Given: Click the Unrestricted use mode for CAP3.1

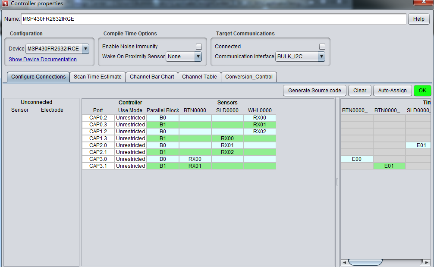Looking at the screenshot, I should pos(130,166).
